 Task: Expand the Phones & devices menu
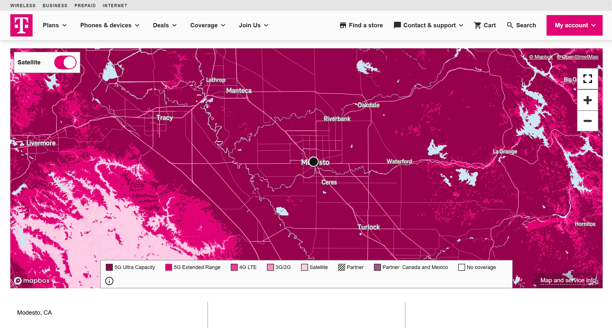click(110, 25)
